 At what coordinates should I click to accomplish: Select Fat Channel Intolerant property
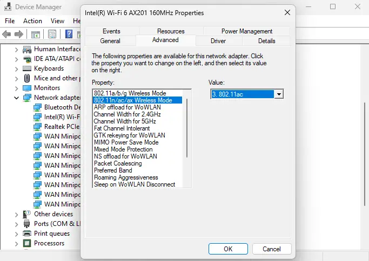137,128
